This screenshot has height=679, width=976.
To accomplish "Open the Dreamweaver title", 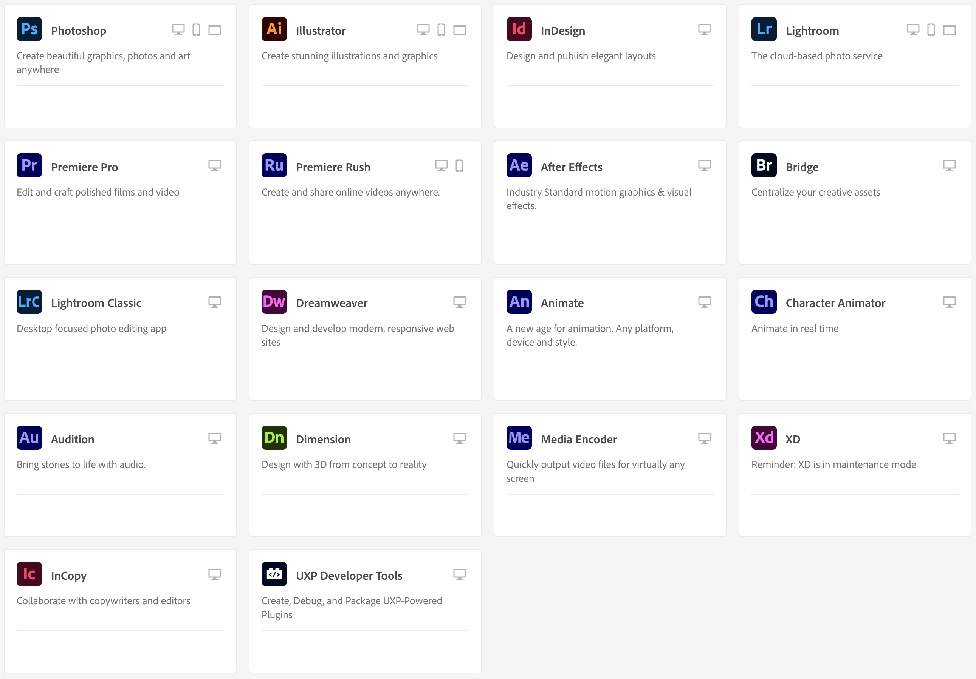I will point(332,303).
